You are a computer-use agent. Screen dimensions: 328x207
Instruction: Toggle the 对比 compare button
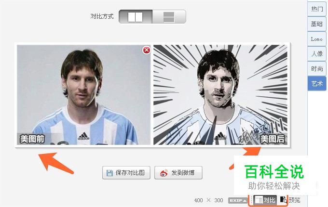tap(265, 200)
